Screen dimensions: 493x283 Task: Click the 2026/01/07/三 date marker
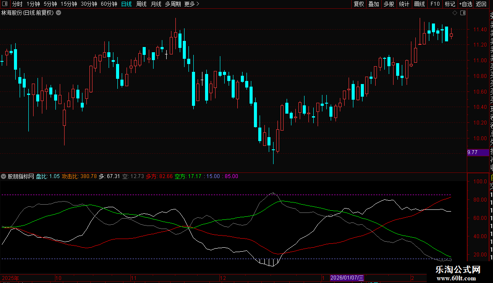tap(347, 278)
